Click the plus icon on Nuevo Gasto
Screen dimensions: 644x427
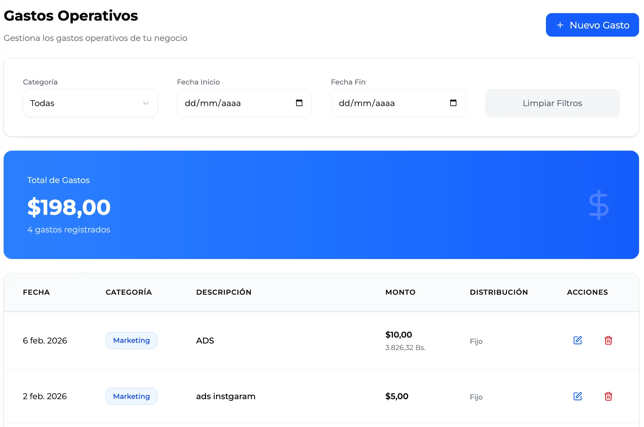(560, 25)
